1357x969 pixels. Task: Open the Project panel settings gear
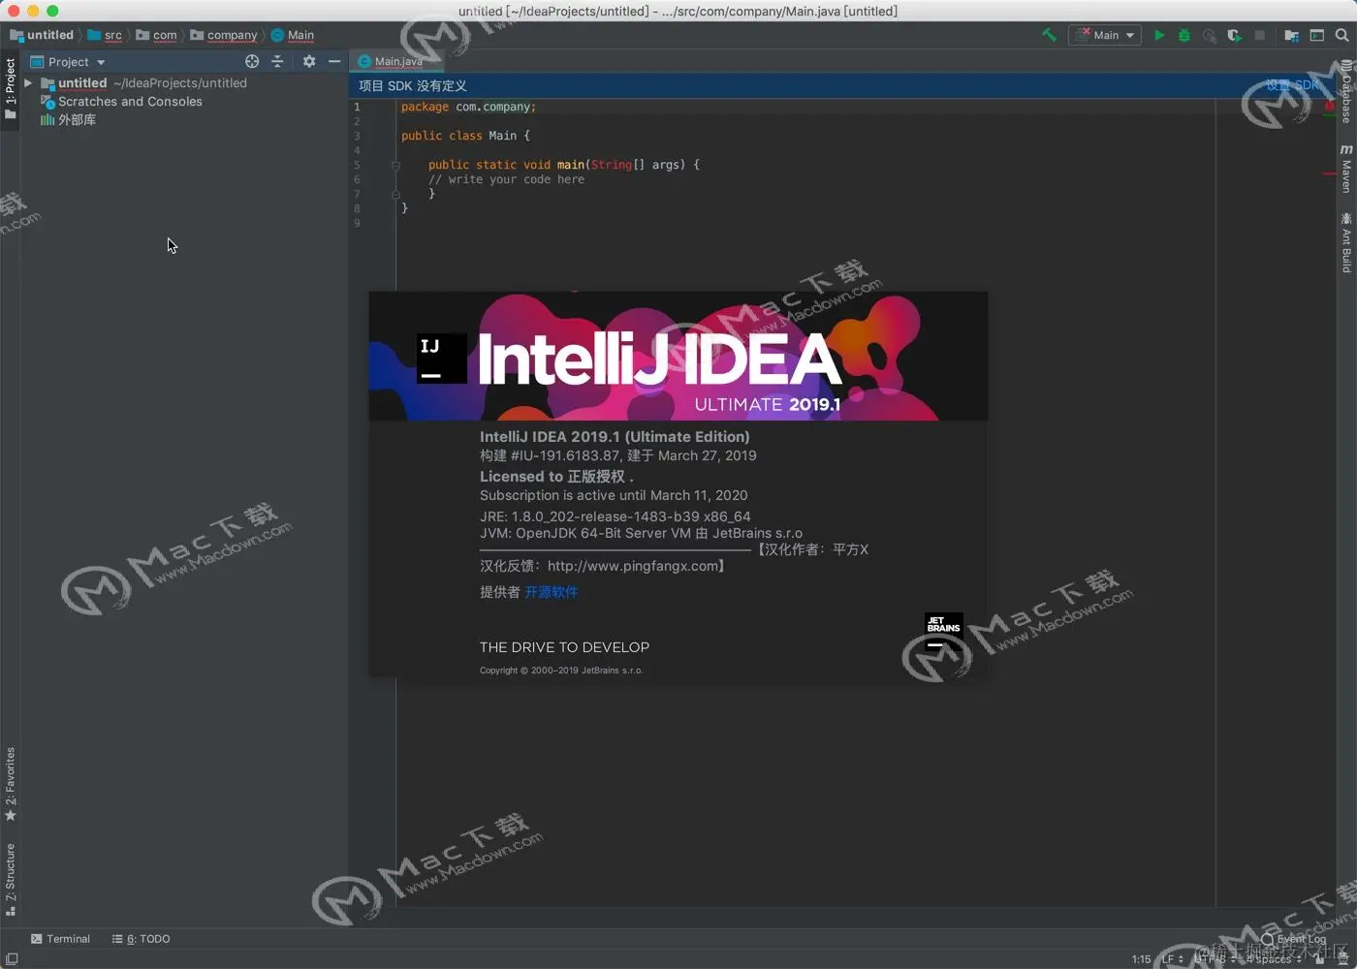click(309, 61)
